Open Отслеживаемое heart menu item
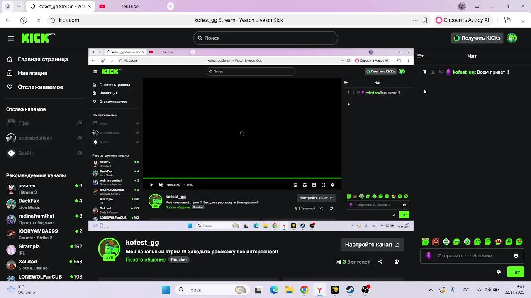The width and height of the screenshot is (531, 298). [36, 87]
